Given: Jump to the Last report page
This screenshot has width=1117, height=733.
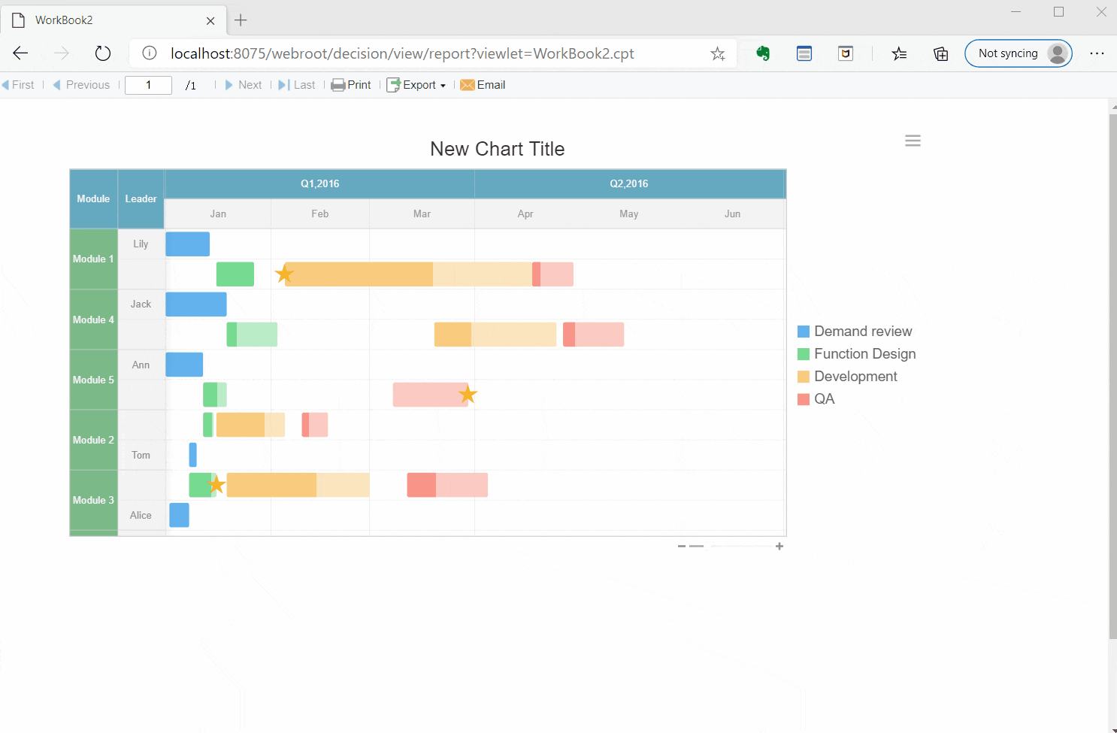Looking at the screenshot, I should (x=298, y=84).
